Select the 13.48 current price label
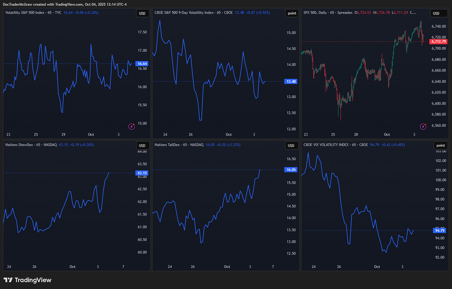The height and width of the screenshot is (289, 452). (291, 81)
